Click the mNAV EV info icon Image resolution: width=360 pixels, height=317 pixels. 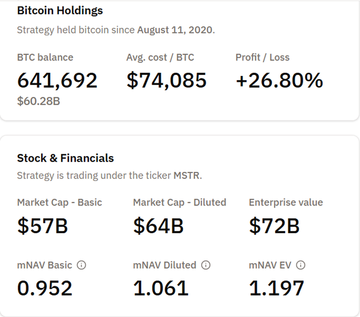pos(300,265)
